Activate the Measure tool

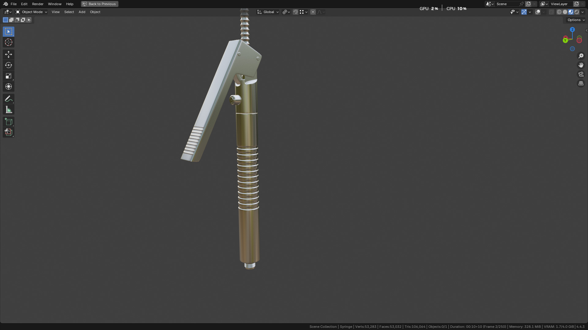(x=9, y=109)
